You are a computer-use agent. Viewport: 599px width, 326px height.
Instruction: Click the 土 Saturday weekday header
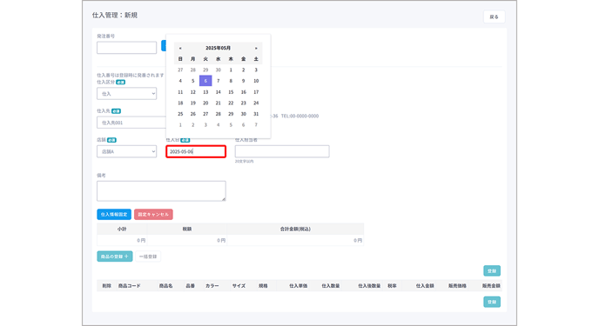(x=256, y=59)
